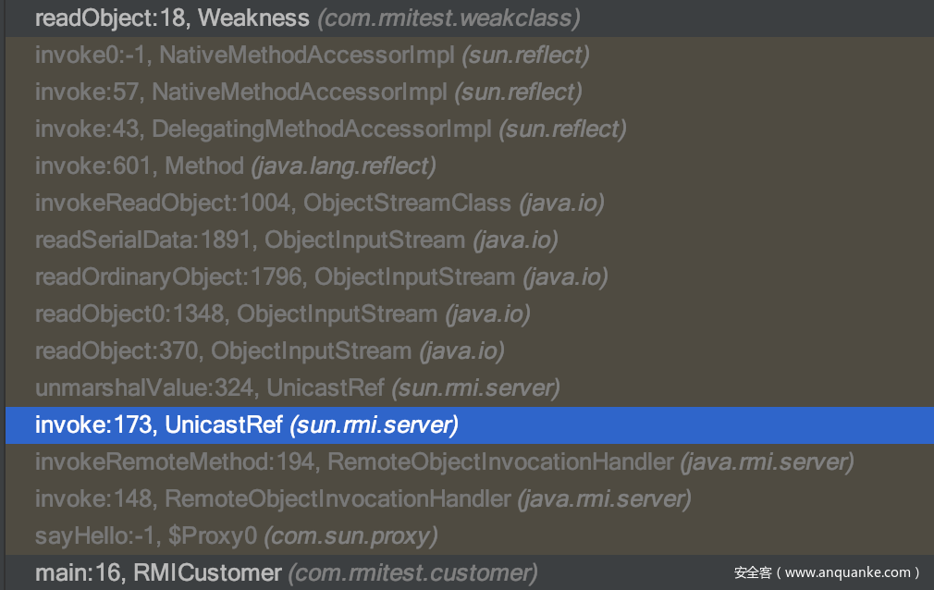Click the (com.rmitest.weakclass) package label
The width and height of the screenshot is (934, 590).
[449, 18]
